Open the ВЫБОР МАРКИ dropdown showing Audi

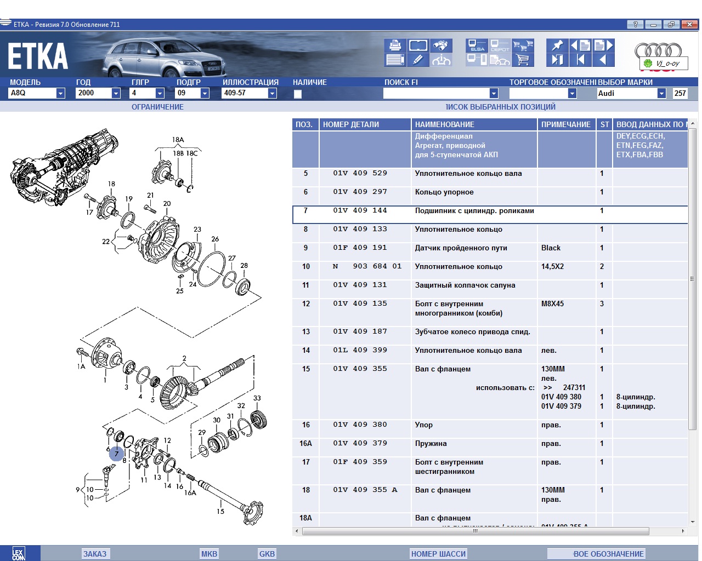661,93
